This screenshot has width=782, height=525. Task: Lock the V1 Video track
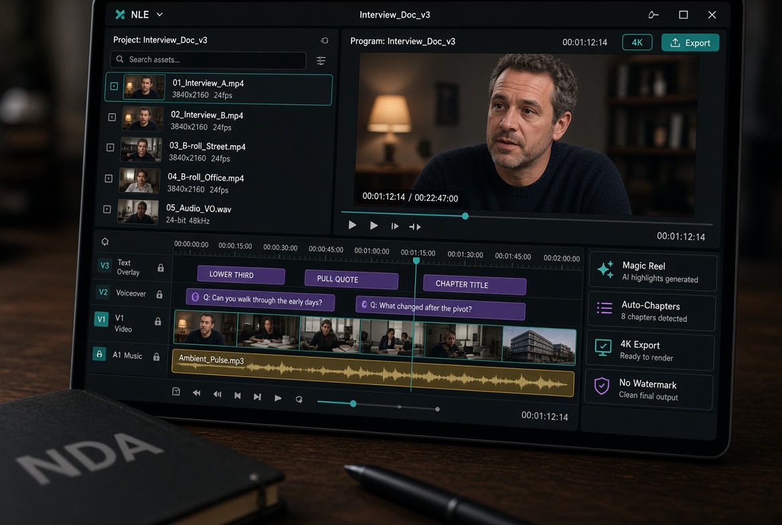pyautogui.click(x=158, y=321)
